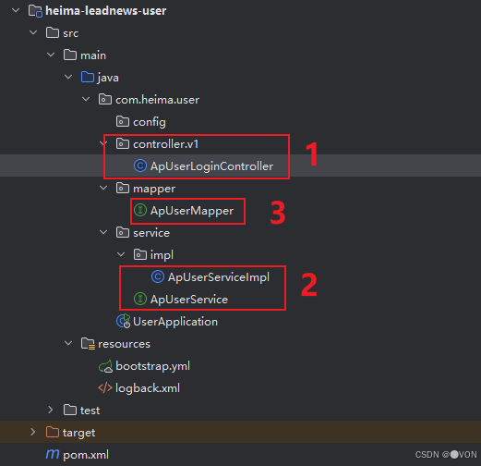Collapse the heima-leadnews-user module node
The width and height of the screenshot is (481, 466).
(x=16, y=11)
